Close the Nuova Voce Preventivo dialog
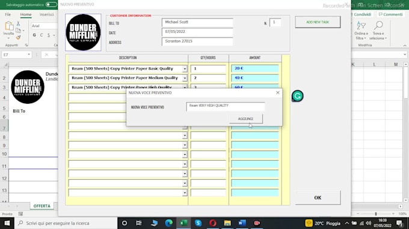This screenshot has height=229, width=409. [278, 92]
